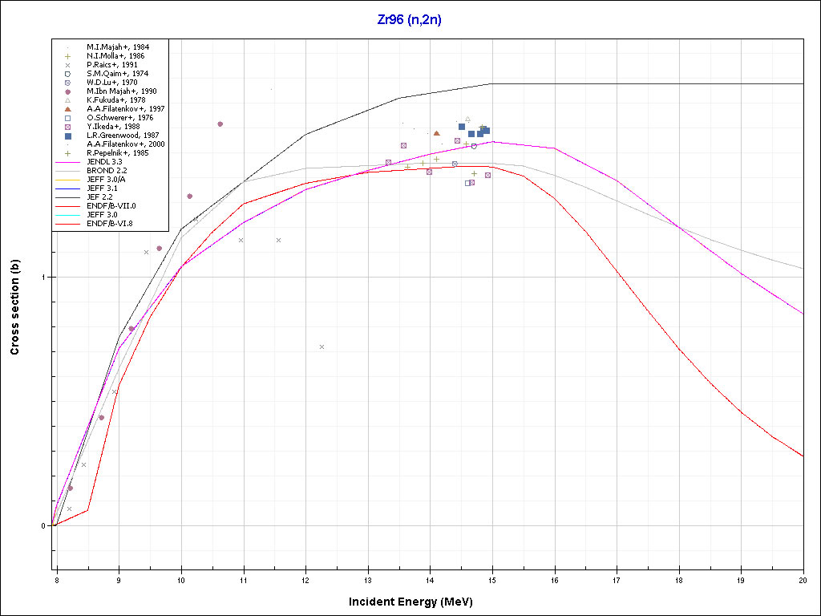Click the BROND 2.2 legend label

(107, 171)
